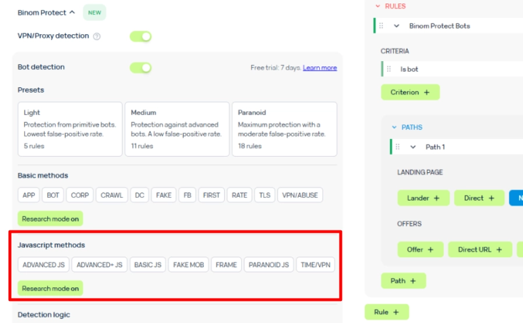This screenshot has width=523, height=323.
Task: Select the FIRST basic method chip
Action: [211, 195]
